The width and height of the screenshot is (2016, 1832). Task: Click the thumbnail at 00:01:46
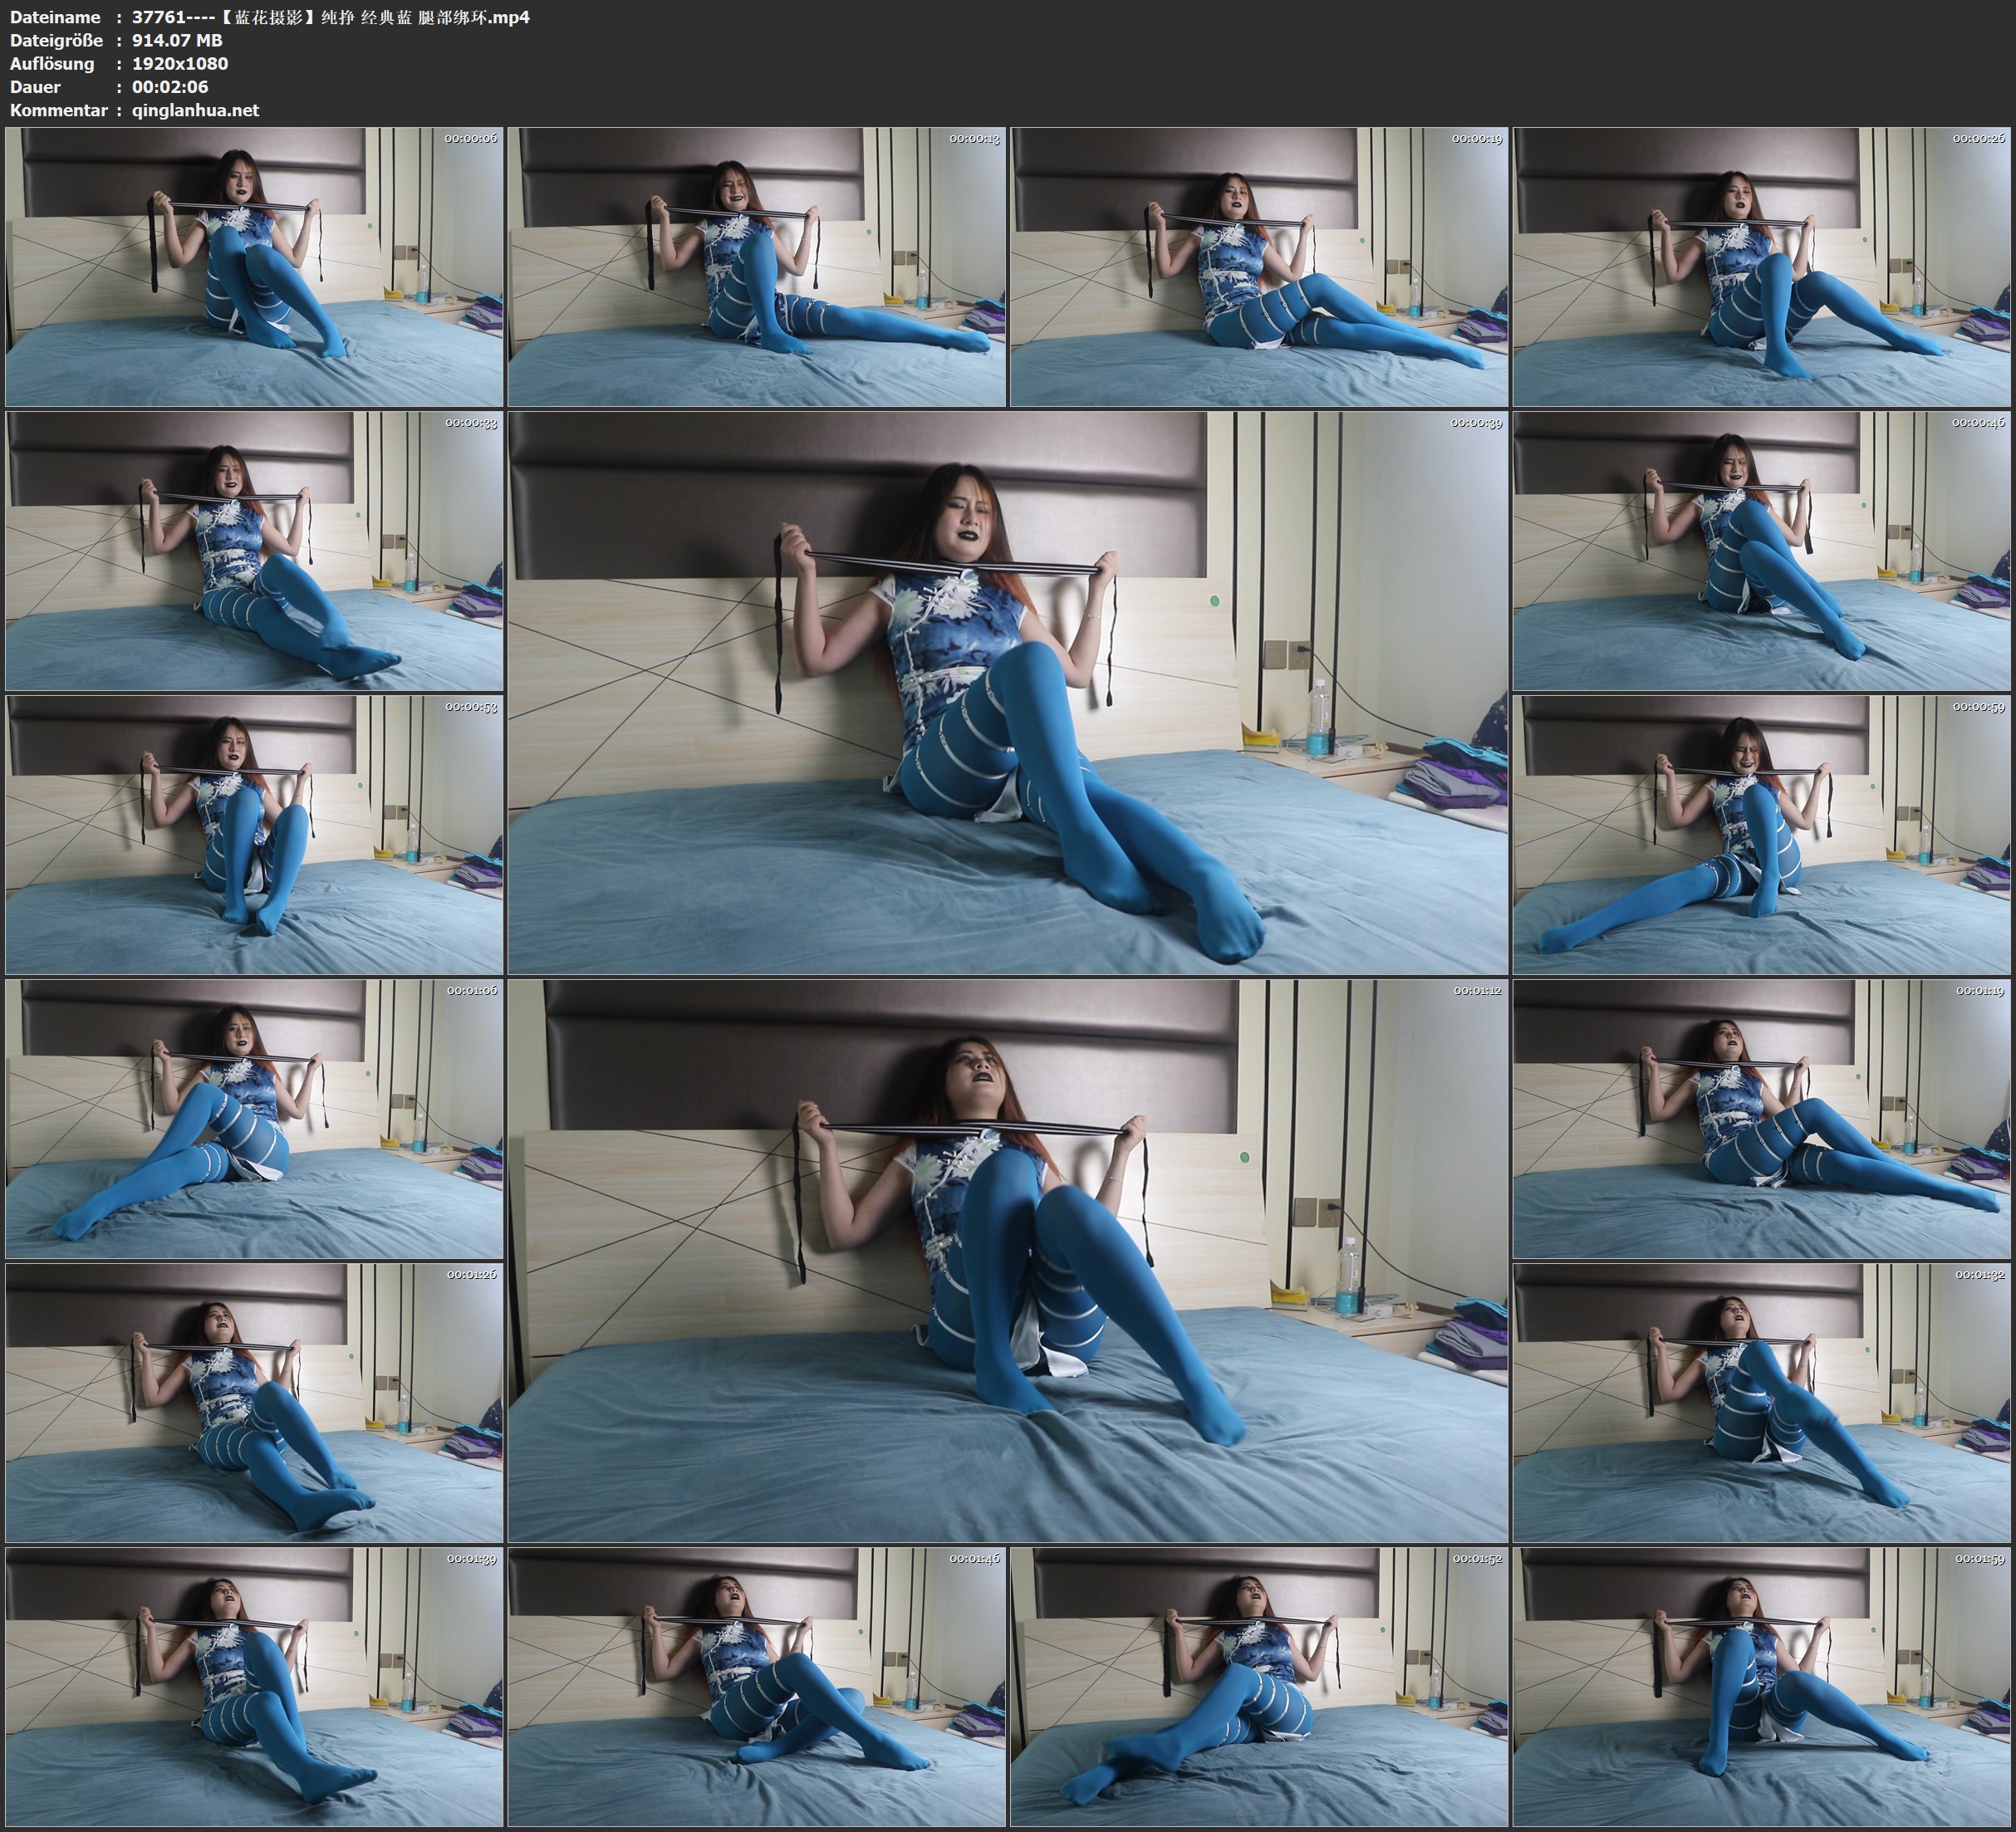(x=757, y=1686)
